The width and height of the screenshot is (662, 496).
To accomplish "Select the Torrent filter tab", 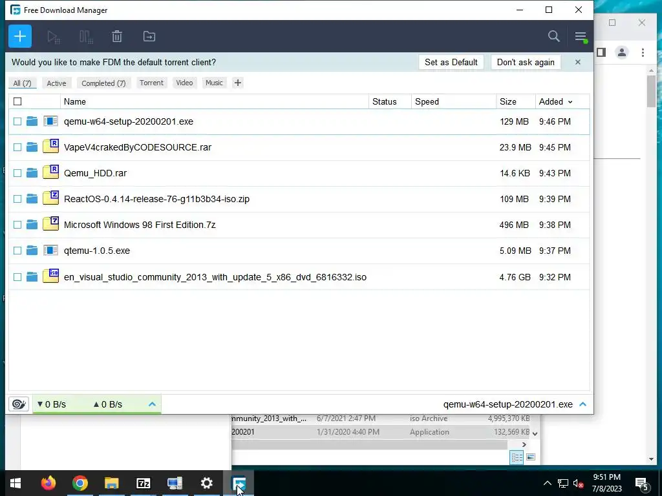I will point(151,83).
